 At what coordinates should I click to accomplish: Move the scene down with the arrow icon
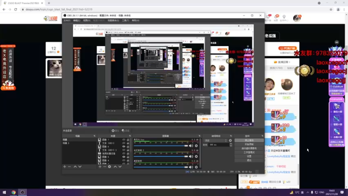point(80,167)
